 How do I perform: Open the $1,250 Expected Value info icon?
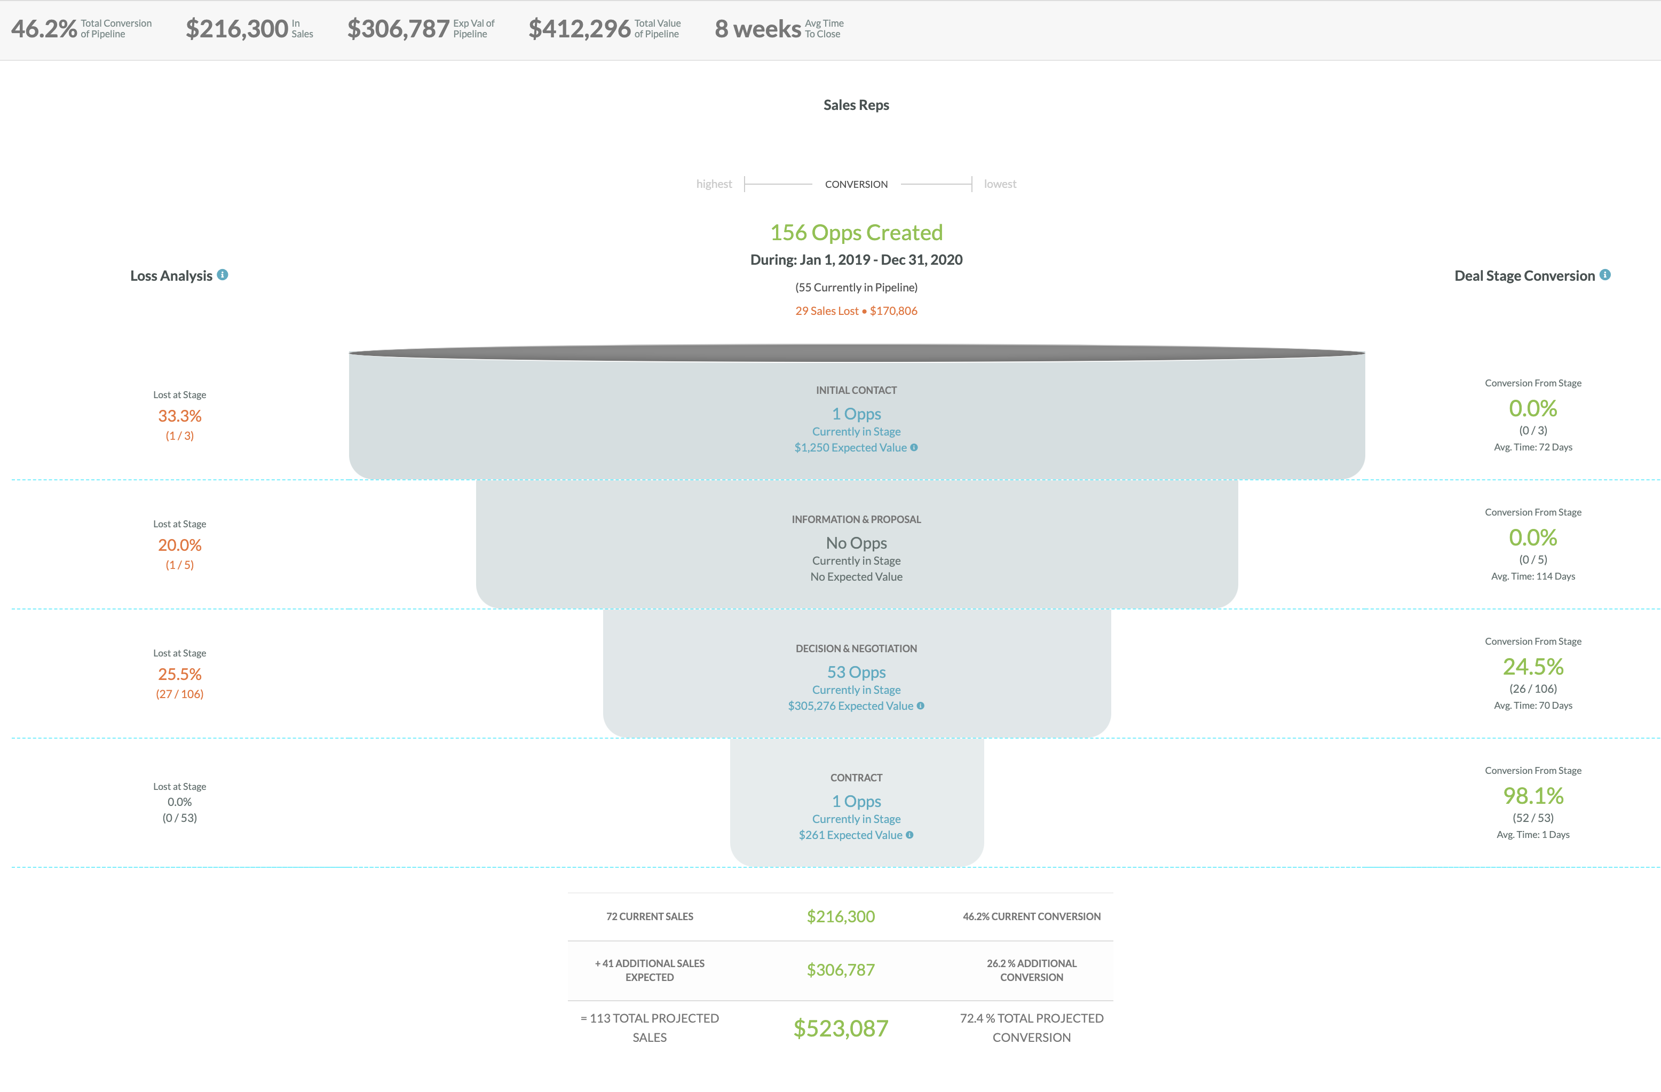pyautogui.click(x=914, y=447)
